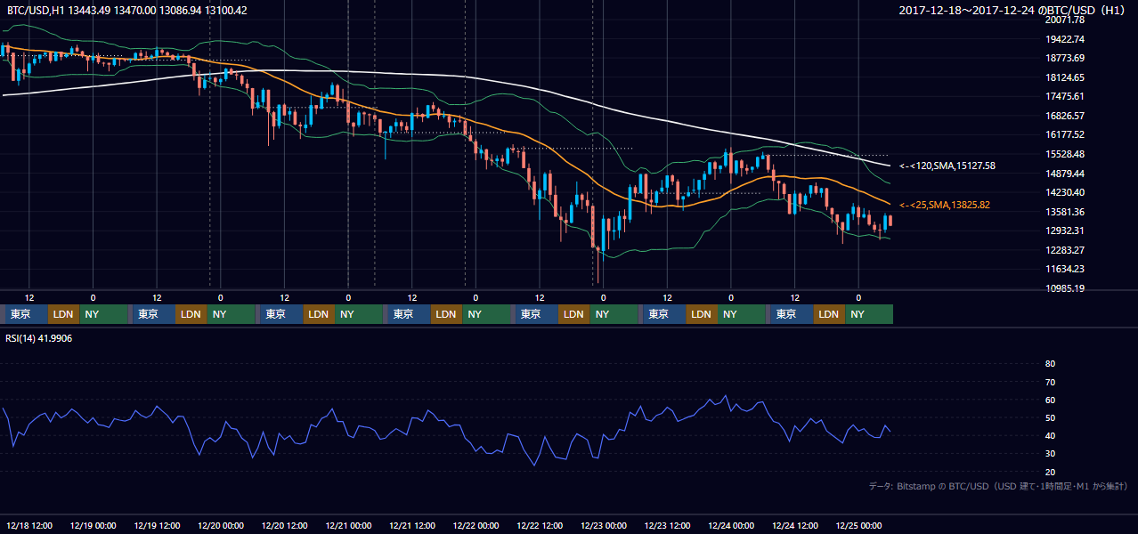Click the 12/19 12:00 date label
The width and height of the screenshot is (1138, 534).
[x=158, y=525]
